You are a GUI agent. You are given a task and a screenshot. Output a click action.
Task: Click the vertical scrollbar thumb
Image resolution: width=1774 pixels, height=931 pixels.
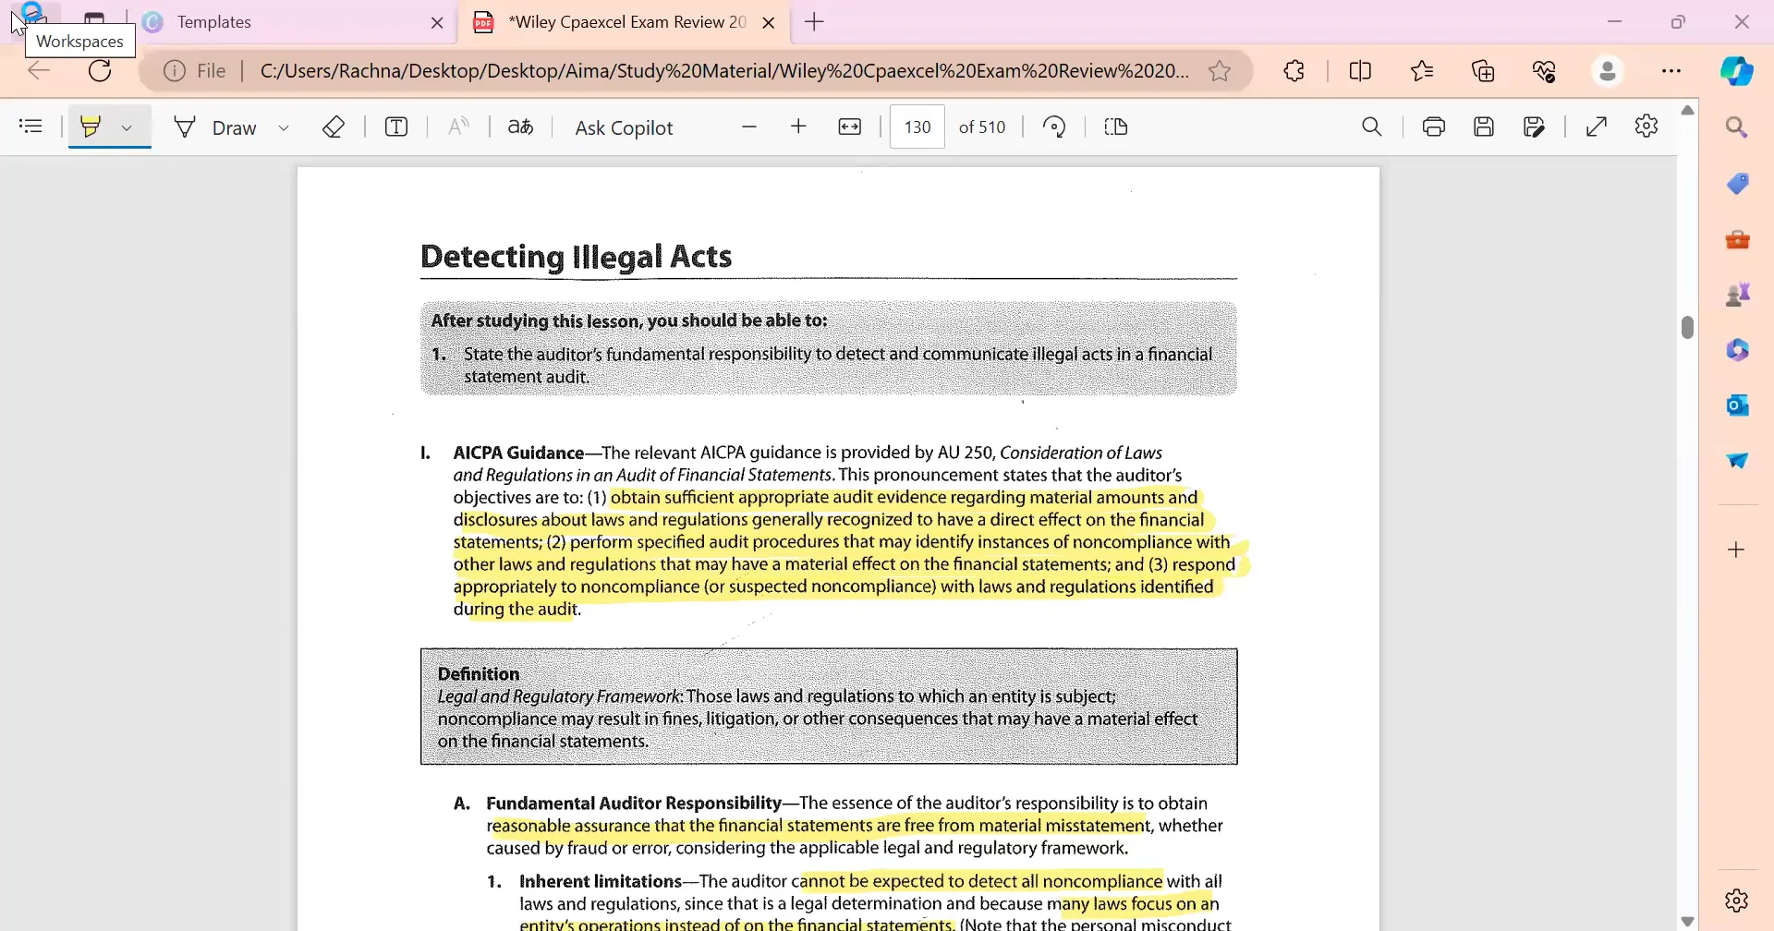[x=1688, y=327]
